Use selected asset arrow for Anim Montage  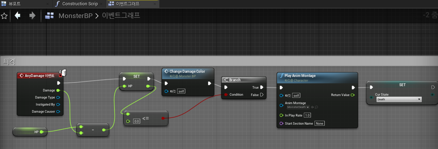[313, 107]
